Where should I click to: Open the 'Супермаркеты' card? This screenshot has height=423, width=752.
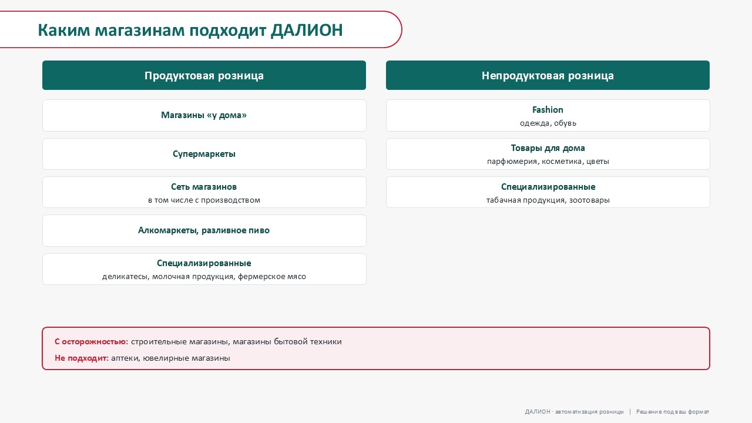(204, 154)
